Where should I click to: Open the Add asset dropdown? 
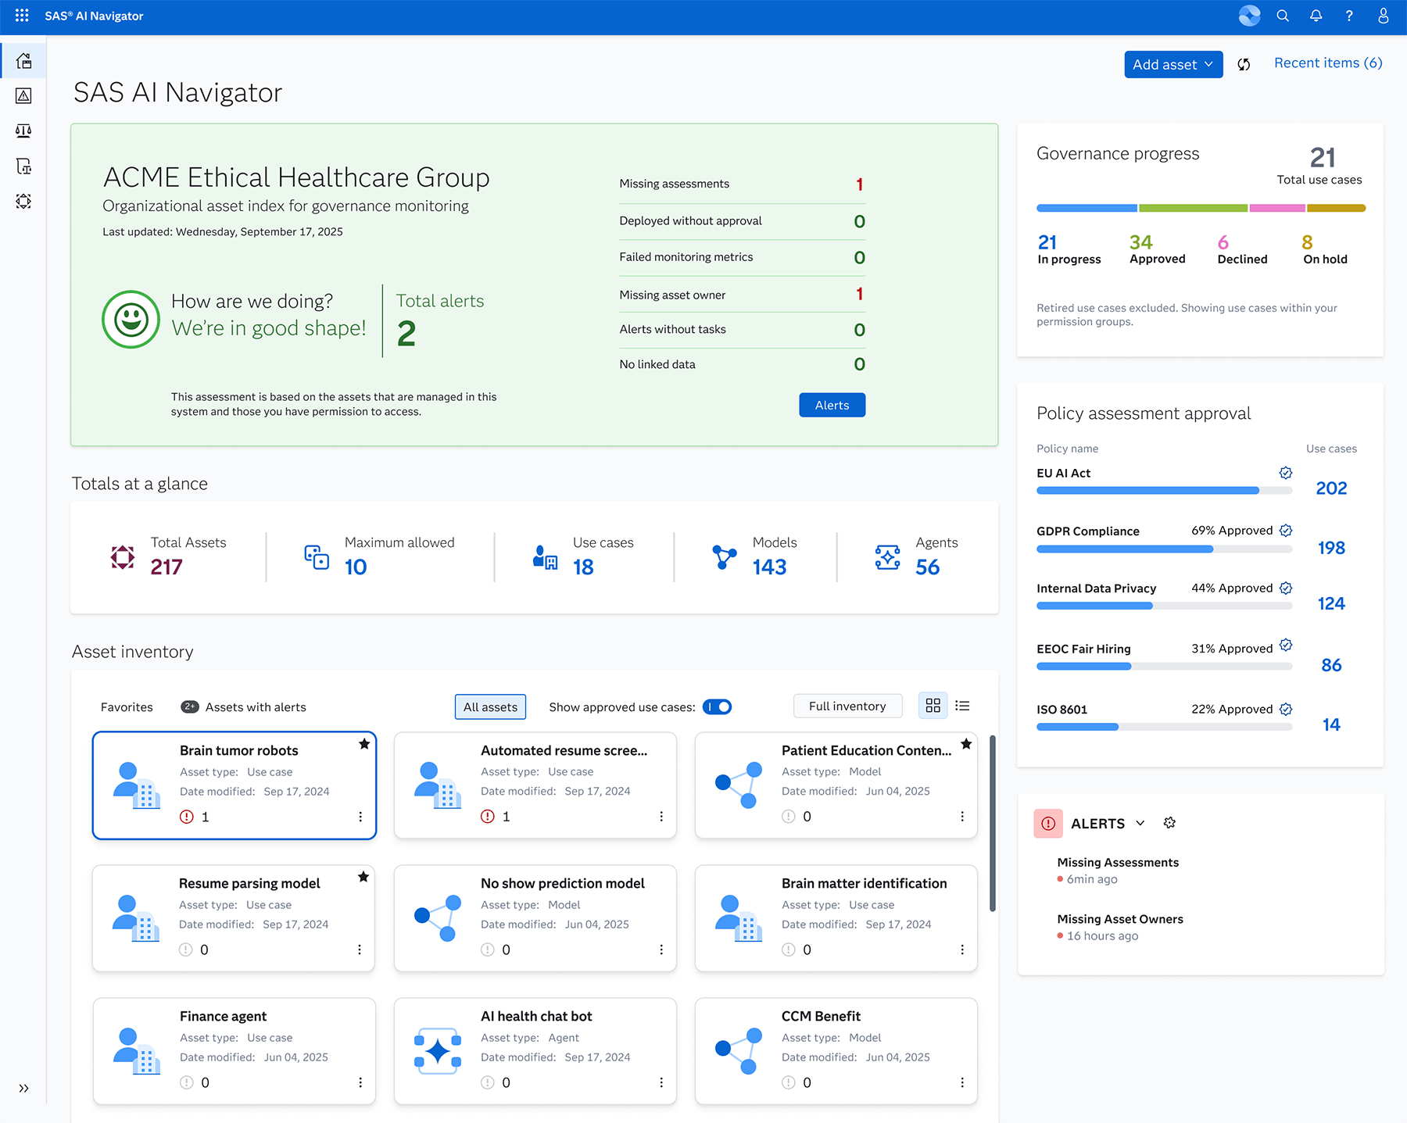pyautogui.click(x=1173, y=64)
